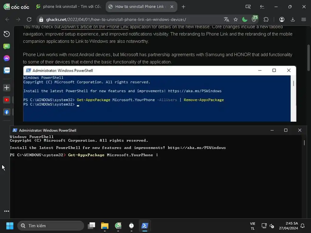
Task: Click the browser page vertical scrollbar
Action: [309, 57]
